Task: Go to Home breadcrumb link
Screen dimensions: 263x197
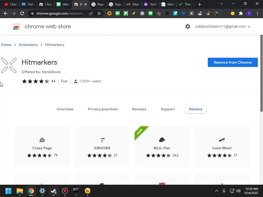Action: coord(6,45)
